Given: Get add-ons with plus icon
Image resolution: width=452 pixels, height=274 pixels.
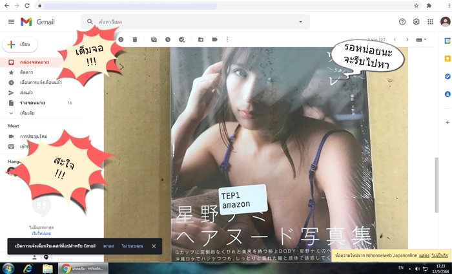Looking at the screenshot, I should pyautogui.click(x=447, y=122).
